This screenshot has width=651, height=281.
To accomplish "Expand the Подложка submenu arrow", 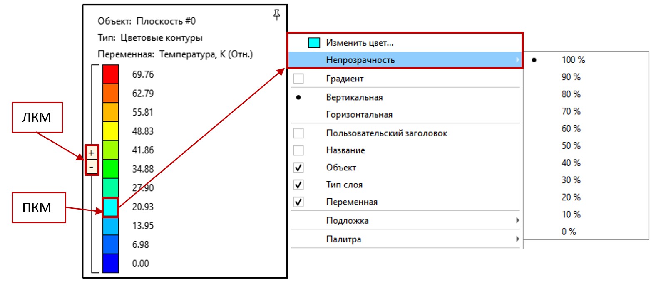I will 517,220.
